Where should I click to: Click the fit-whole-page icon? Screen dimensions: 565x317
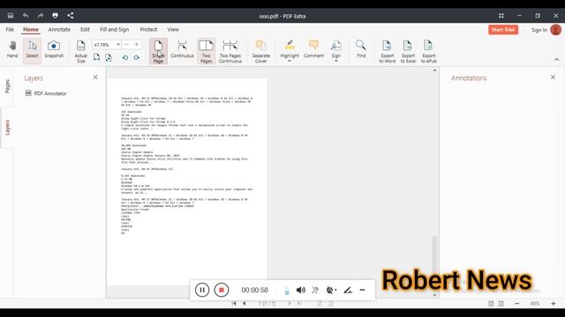[109, 57]
